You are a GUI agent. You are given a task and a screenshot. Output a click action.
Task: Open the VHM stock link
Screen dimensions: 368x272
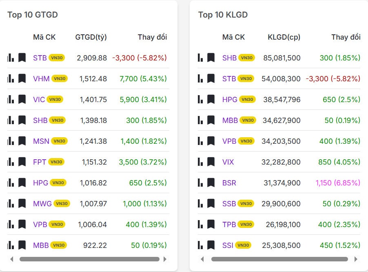pos(41,78)
